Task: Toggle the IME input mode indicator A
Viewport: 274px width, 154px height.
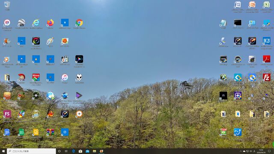Action: pos(254,151)
